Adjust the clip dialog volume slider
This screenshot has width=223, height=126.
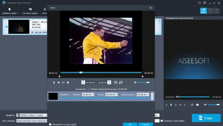click(144, 83)
